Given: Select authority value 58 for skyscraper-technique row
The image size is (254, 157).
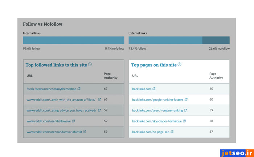Looking at the screenshot, I should point(211,121).
